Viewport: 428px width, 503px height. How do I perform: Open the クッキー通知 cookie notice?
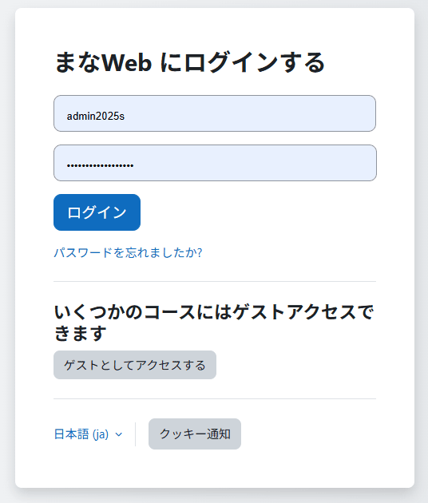195,434
